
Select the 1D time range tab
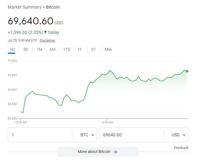pyautogui.click(x=12, y=50)
